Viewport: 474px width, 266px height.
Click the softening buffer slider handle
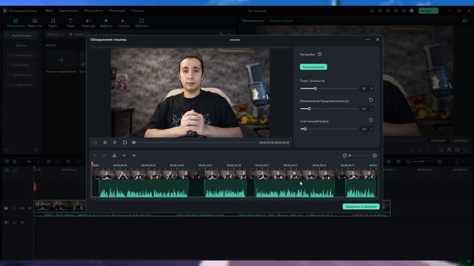305,129
